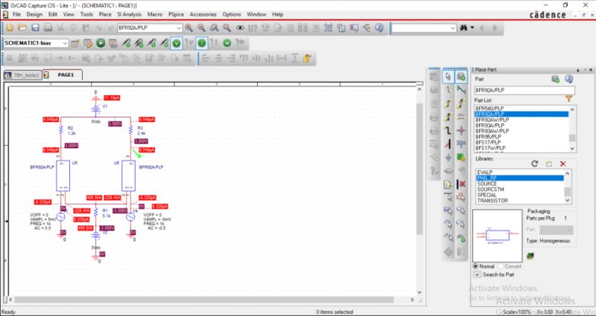Place the first voltage marker probe icon
This screenshot has width=596, height=316.
[126, 43]
